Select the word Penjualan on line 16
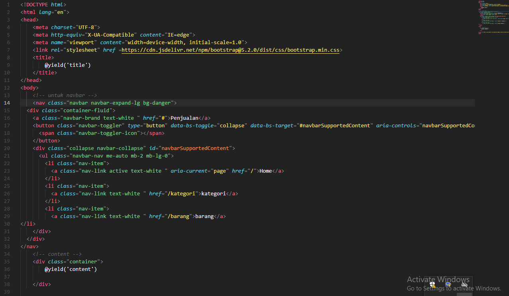 pos(184,118)
